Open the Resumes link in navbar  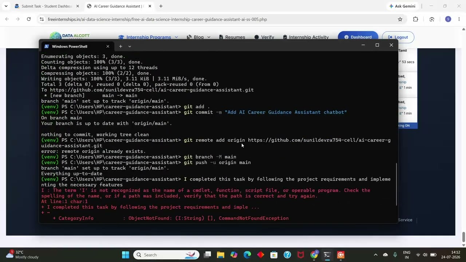(x=232, y=37)
